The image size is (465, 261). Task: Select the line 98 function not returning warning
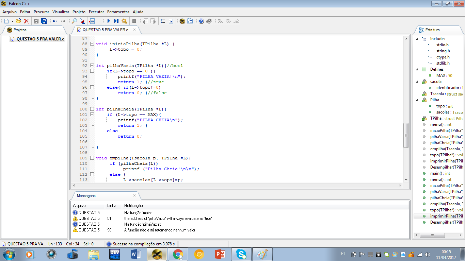click(x=240, y=230)
